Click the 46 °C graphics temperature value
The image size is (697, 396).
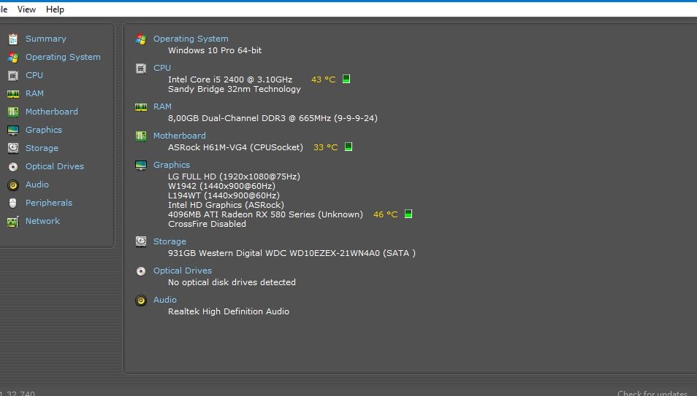(x=385, y=214)
